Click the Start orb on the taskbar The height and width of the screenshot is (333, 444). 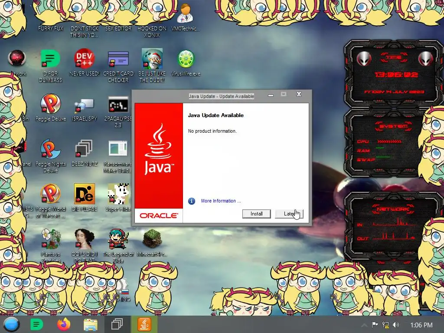[x=11, y=324]
